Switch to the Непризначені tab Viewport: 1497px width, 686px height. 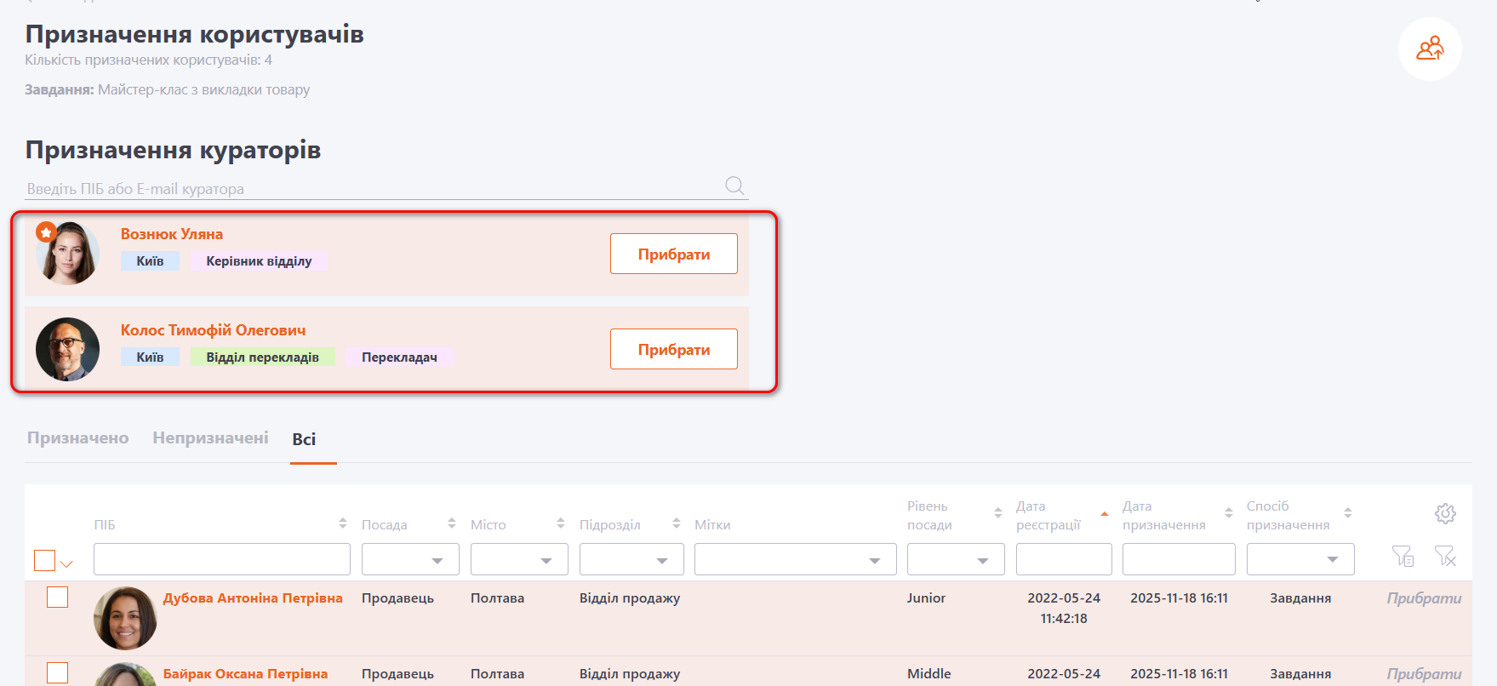point(210,438)
